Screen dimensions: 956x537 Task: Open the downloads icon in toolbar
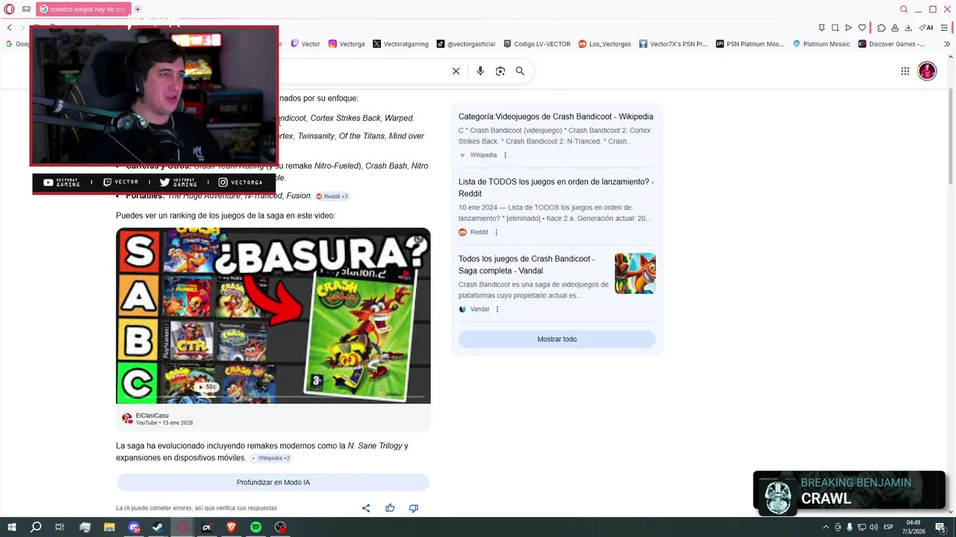tap(908, 28)
